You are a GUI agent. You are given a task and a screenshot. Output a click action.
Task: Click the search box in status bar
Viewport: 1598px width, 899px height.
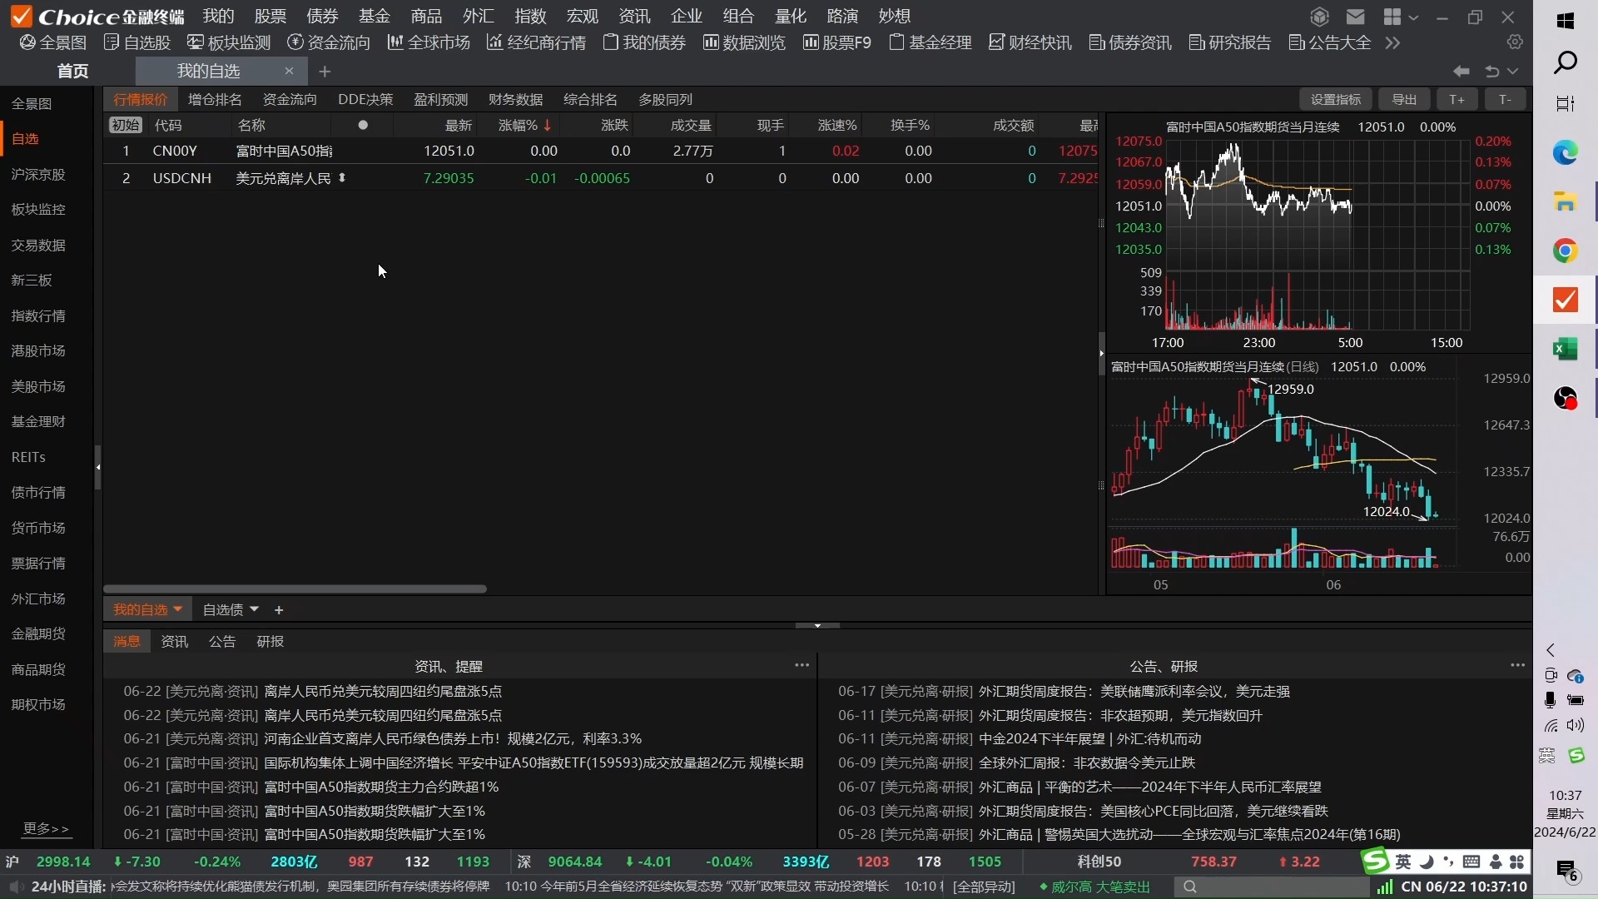(1272, 887)
